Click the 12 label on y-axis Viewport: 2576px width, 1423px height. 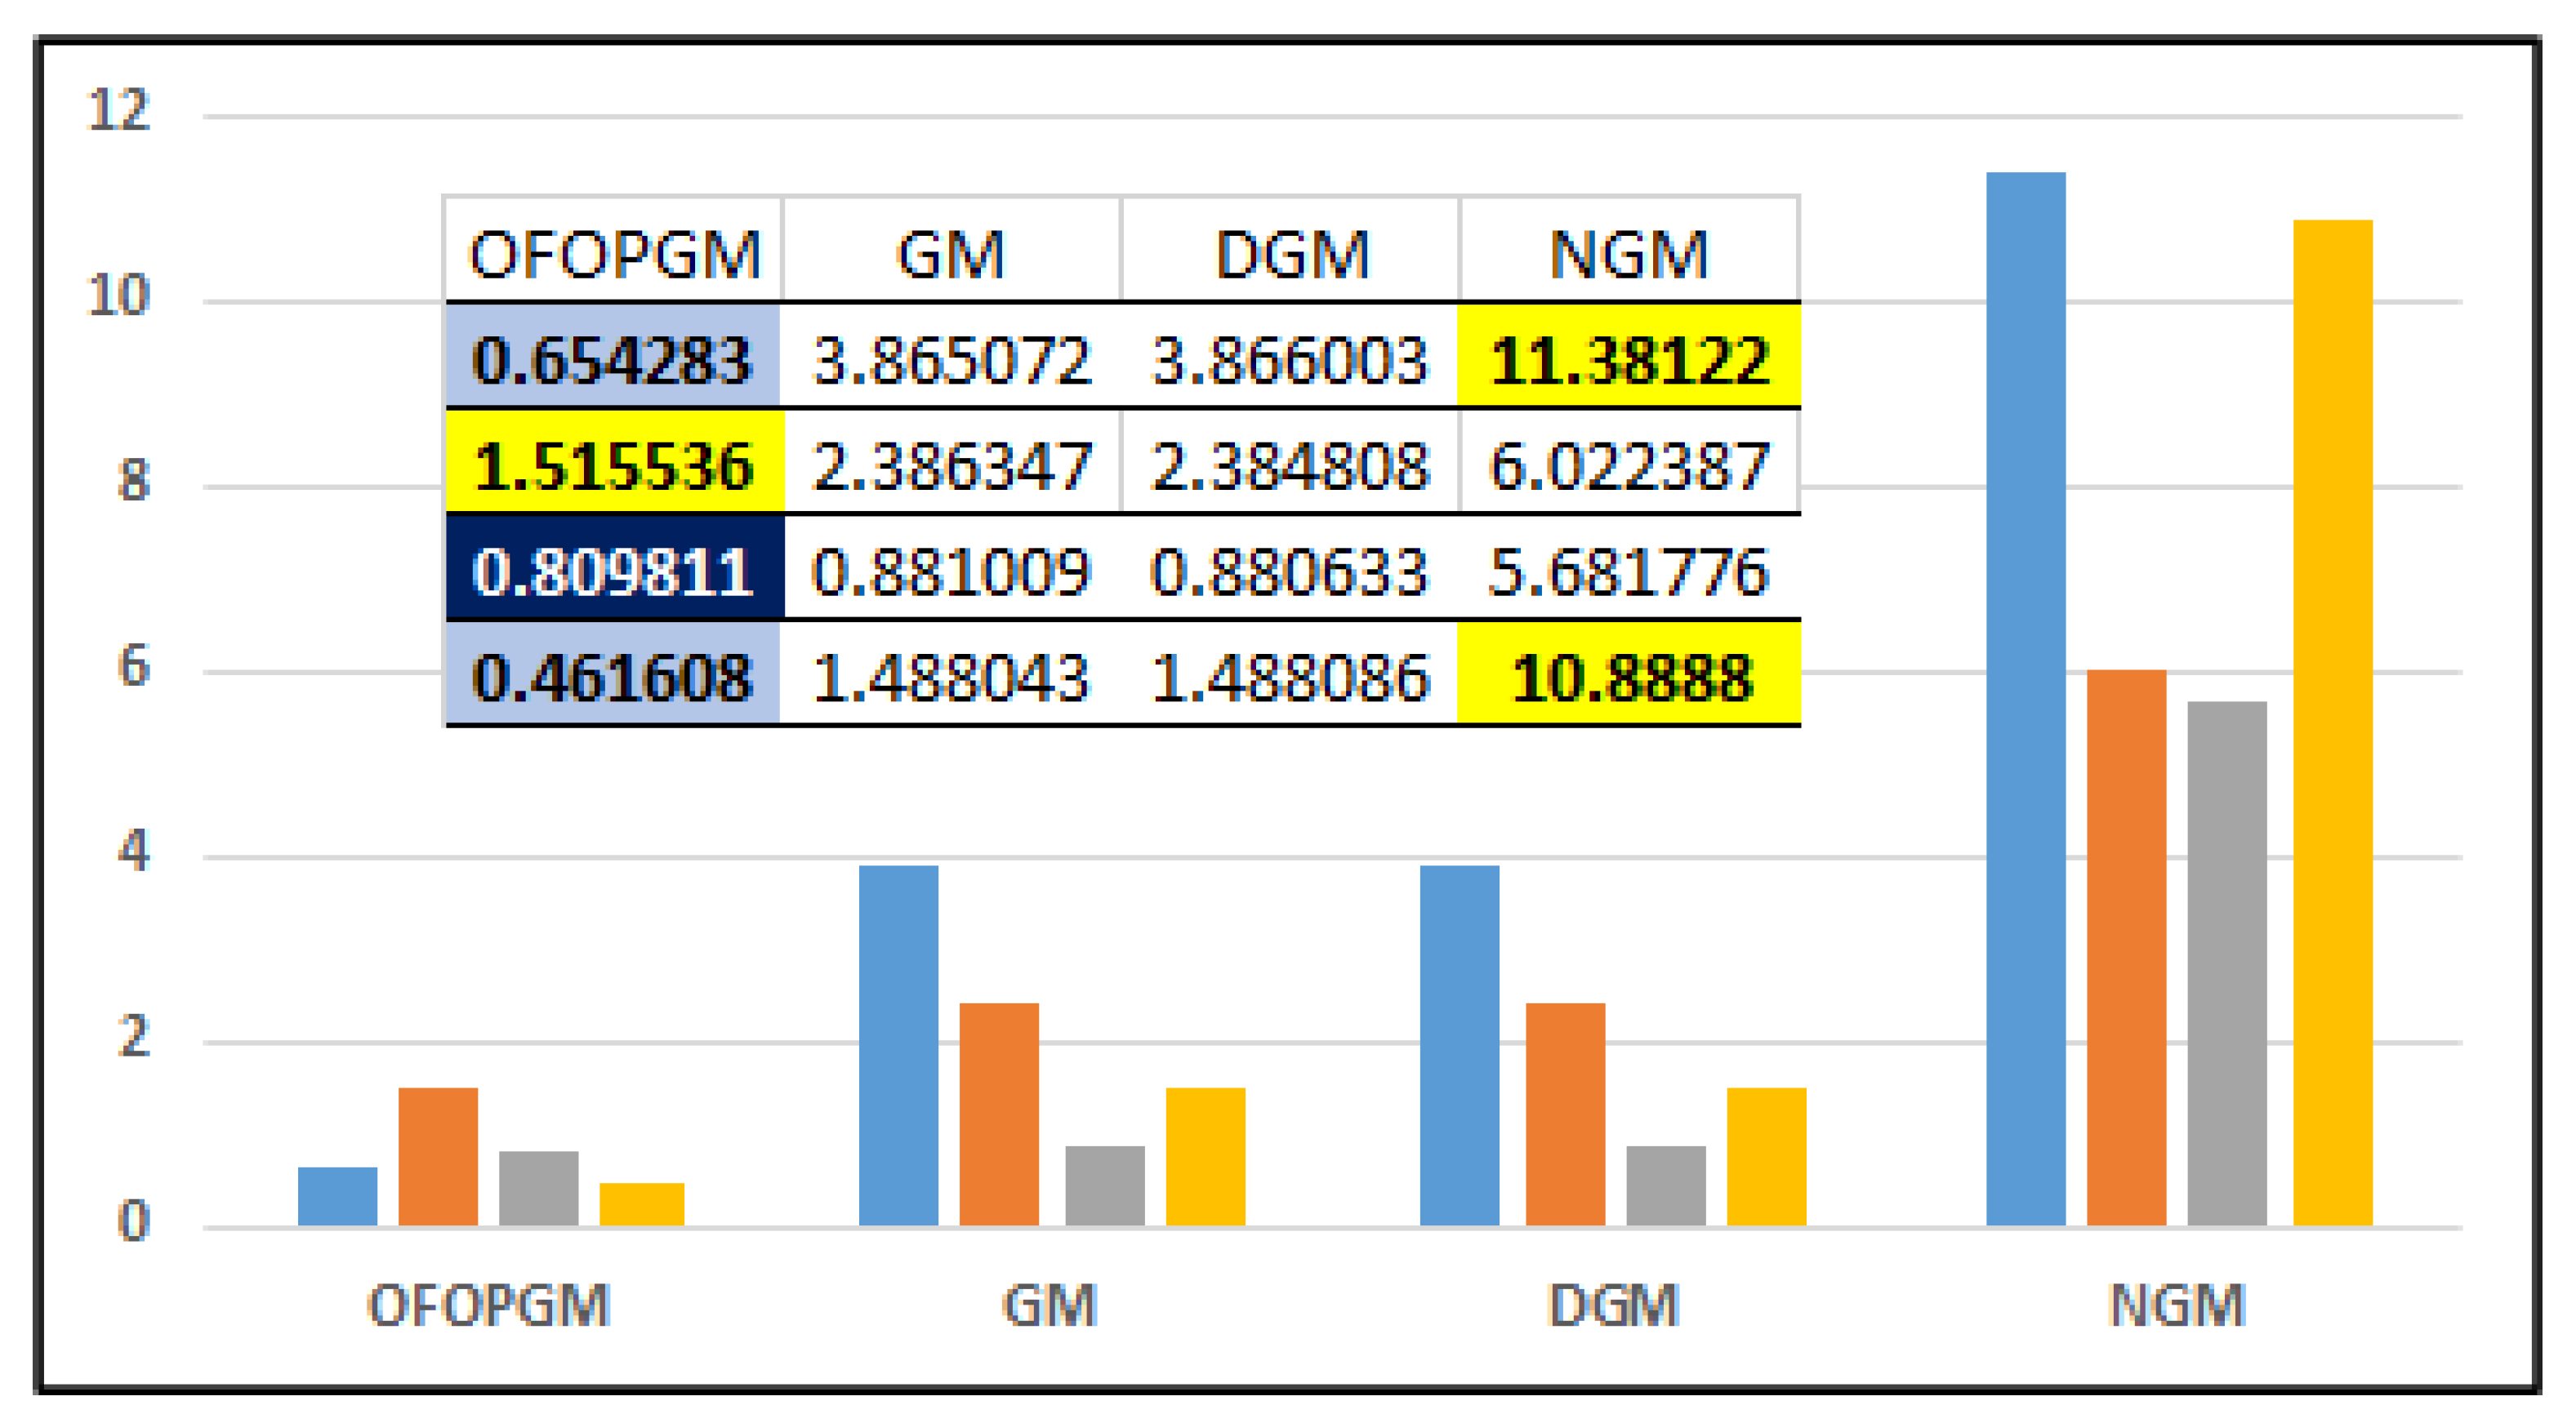119,110
